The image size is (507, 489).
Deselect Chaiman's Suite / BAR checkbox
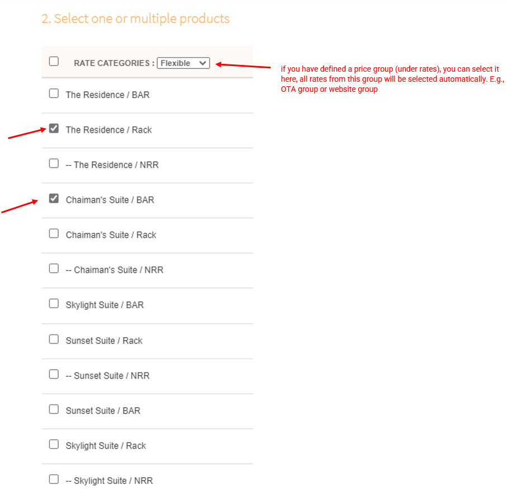(54, 198)
